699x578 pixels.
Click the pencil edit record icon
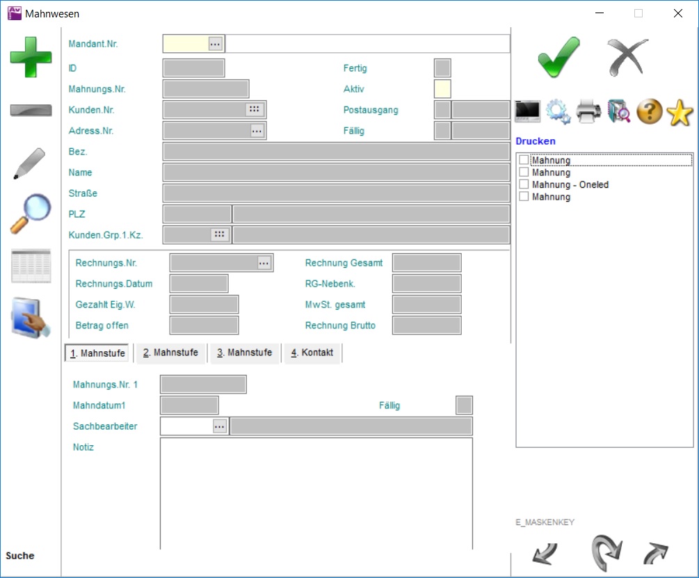[29, 163]
